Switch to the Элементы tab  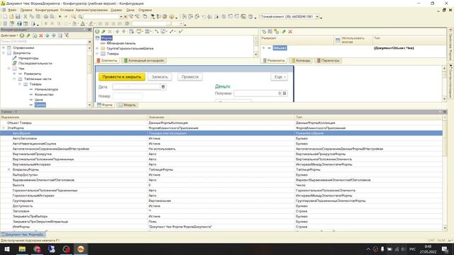(107, 60)
